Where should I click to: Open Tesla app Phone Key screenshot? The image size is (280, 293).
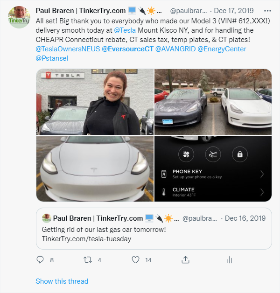pyautogui.click(x=213, y=168)
